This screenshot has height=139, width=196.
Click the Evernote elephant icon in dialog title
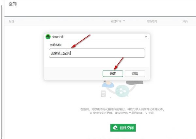(x=48, y=37)
